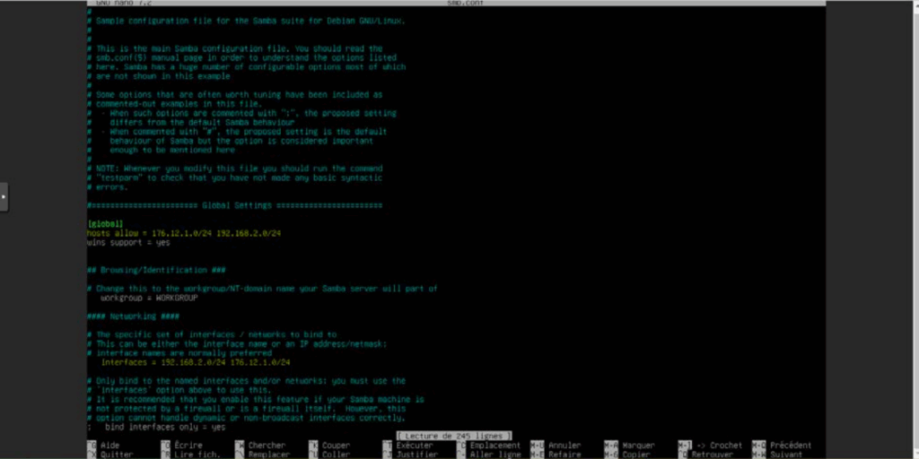919x459 pixels.
Task: Click the Couper shortcut label
Action: (336, 446)
